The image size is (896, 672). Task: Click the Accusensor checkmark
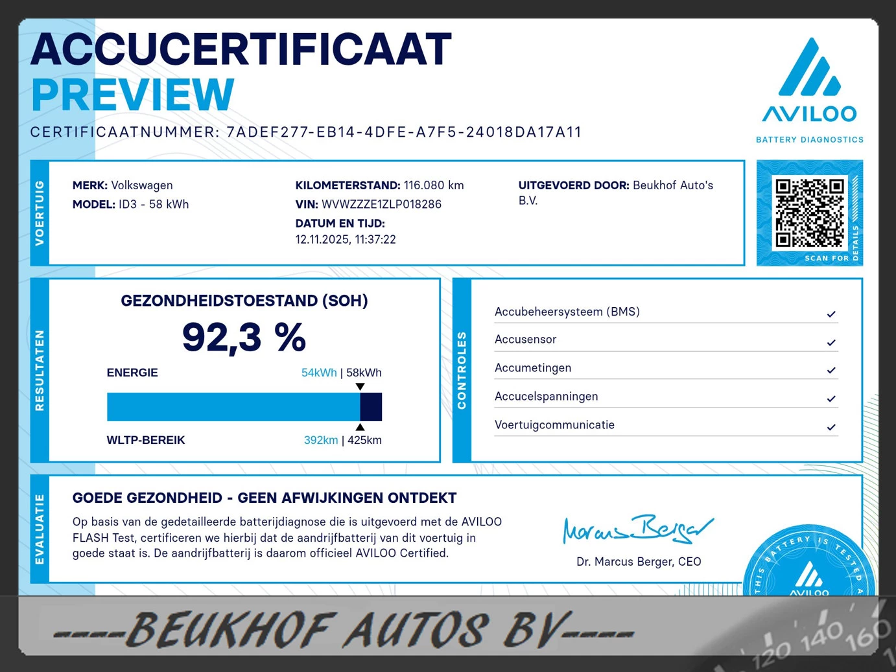831,342
